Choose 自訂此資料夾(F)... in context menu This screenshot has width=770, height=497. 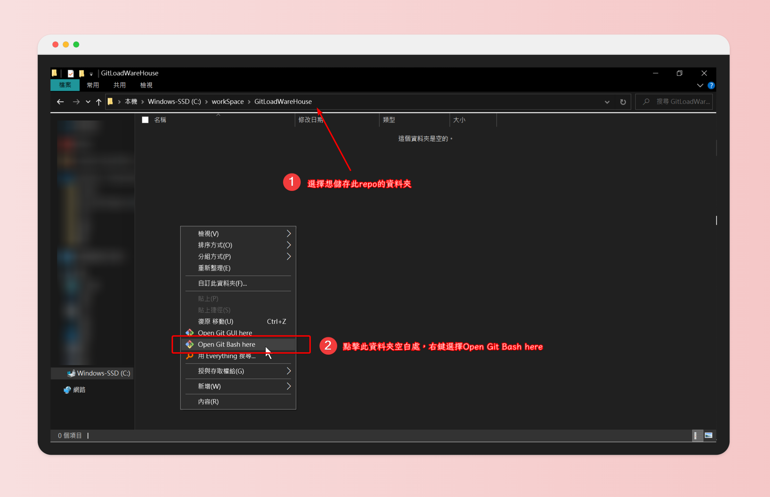click(238, 283)
